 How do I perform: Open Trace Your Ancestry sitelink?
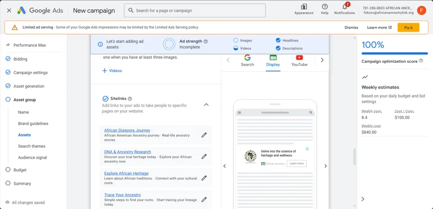pyautogui.click(x=123, y=195)
